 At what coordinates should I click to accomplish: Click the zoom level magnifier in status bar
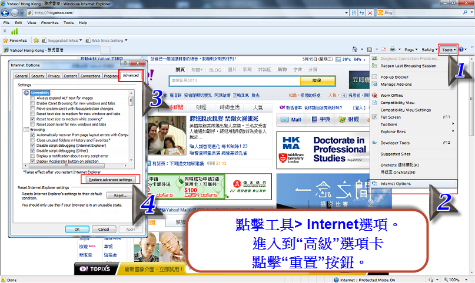446,279
